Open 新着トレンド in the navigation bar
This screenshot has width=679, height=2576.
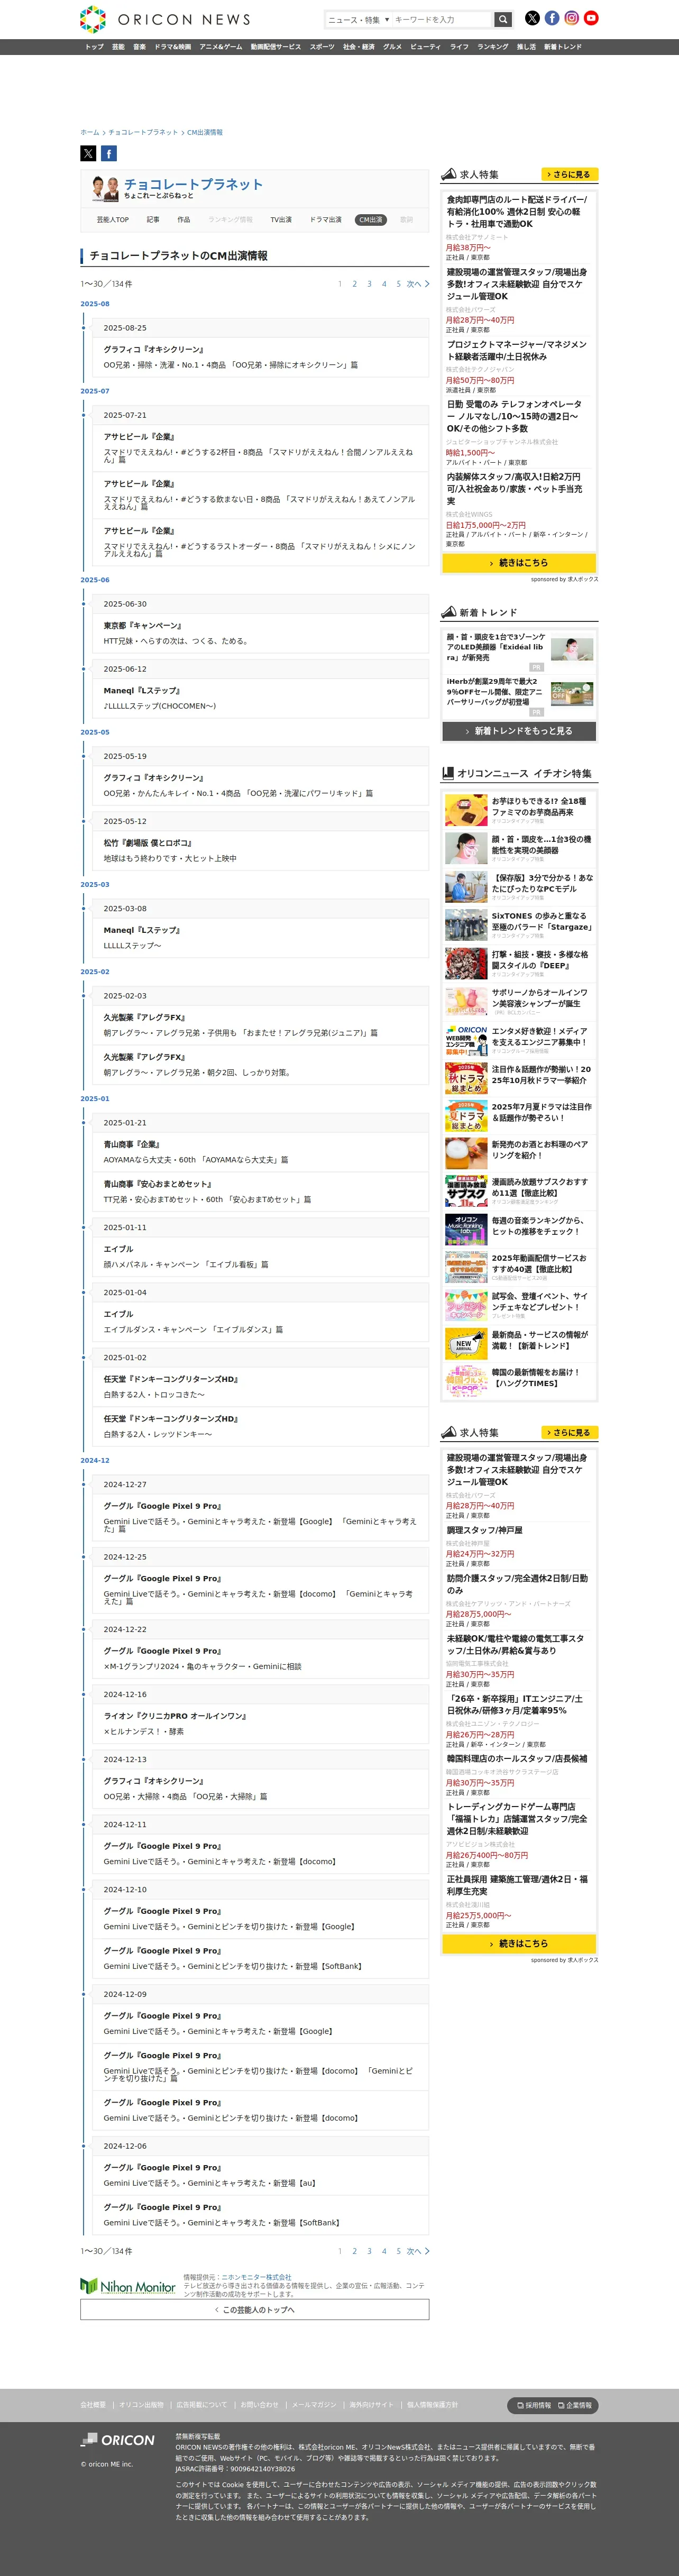(x=562, y=47)
